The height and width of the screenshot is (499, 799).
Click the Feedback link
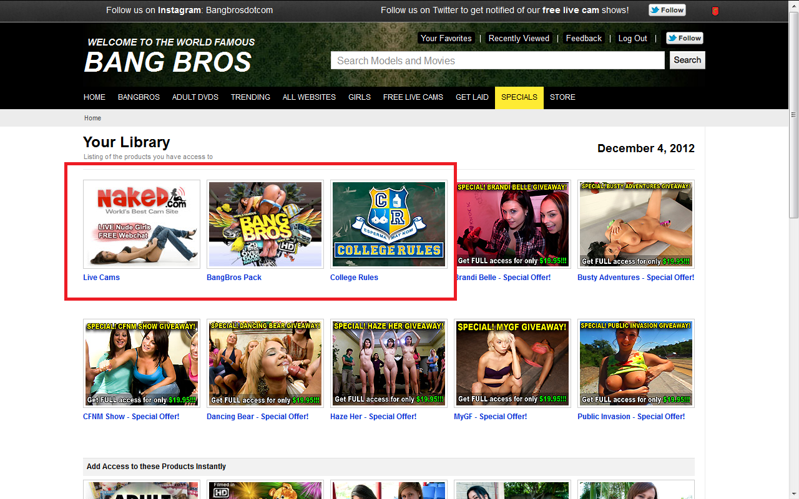click(x=584, y=38)
